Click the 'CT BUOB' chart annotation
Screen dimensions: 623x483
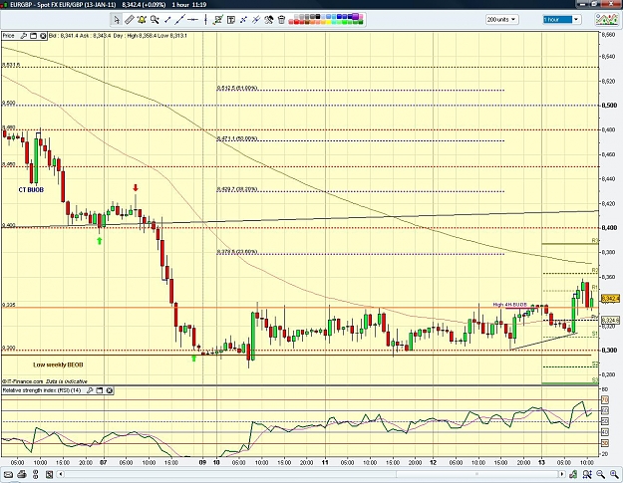tap(31, 189)
